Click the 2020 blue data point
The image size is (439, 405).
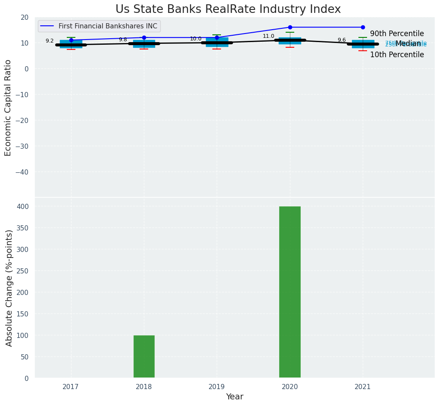point(290,27)
